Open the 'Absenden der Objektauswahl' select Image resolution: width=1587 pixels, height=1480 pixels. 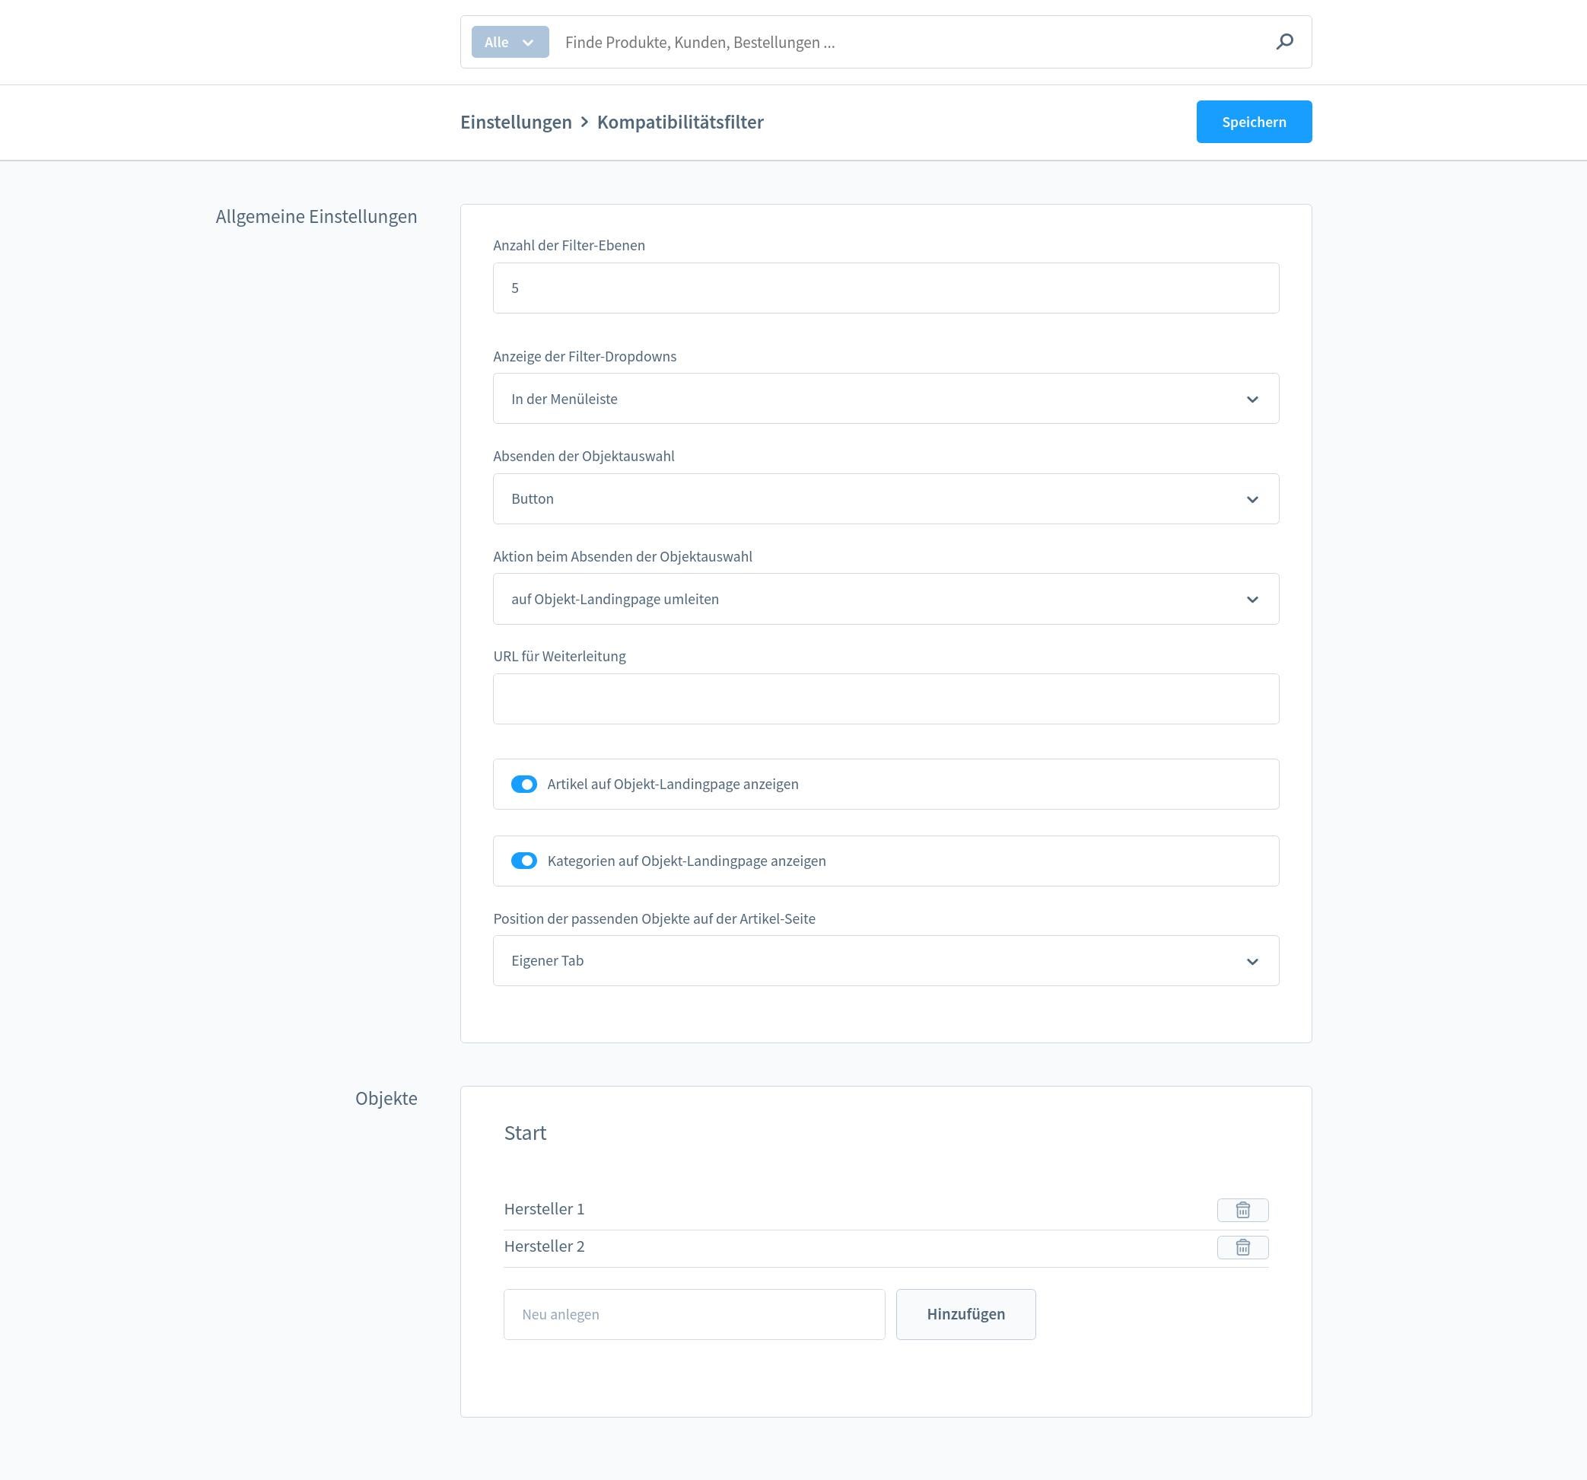point(886,499)
